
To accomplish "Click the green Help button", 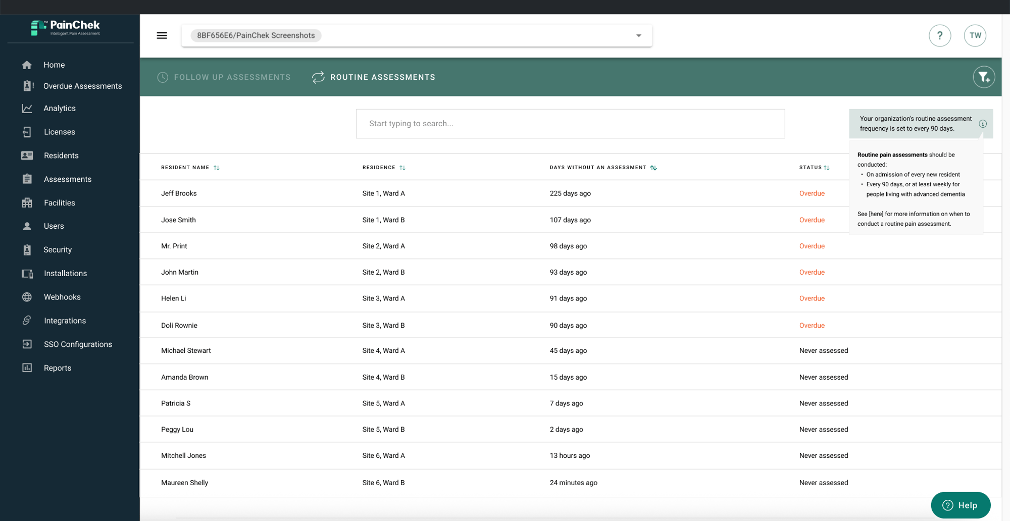I will click(x=961, y=505).
